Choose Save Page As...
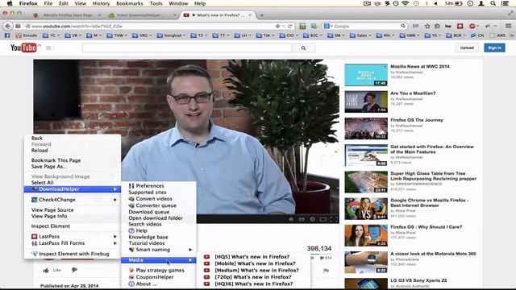Viewport: 516px width, 290px height. click(73, 167)
